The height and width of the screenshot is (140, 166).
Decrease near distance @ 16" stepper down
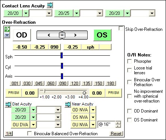118,126
